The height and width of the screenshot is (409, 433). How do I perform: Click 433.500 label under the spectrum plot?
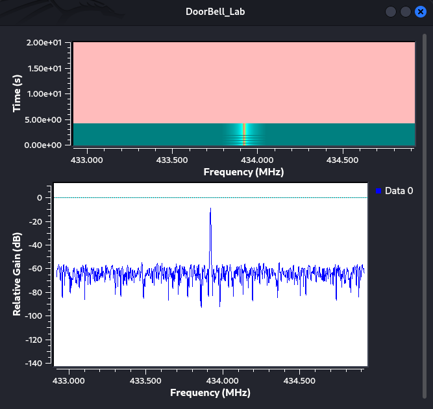click(x=145, y=381)
